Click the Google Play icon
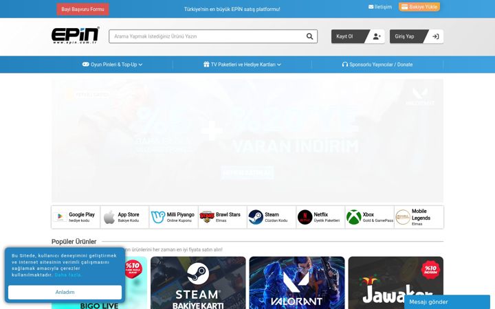Image resolution: width=495 pixels, height=309 pixels. [x=60, y=217]
